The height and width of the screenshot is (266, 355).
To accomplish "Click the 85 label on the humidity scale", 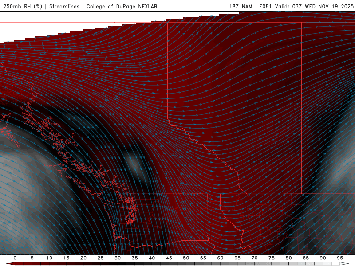I will (306, 258).
